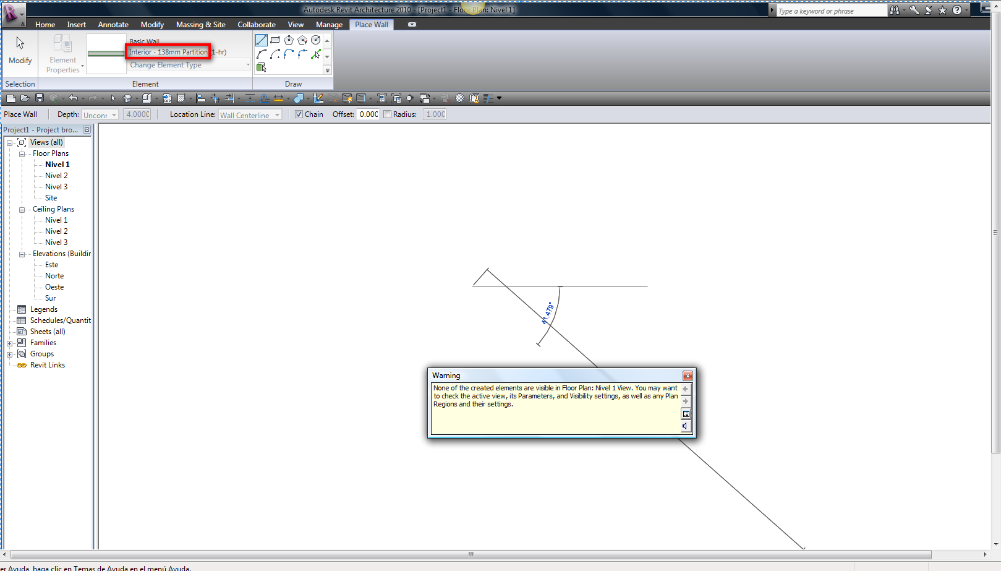This screenshot has width=1001, height=571.
Task: Open the Annotate ribbon tab
Action: click(x=113, y=25)
